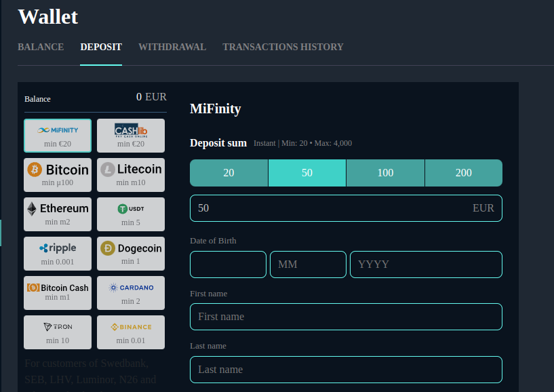Select Bitcoin Cash deposit method
554x392 pixels.
pyautogui.click(x=58, y=293)
